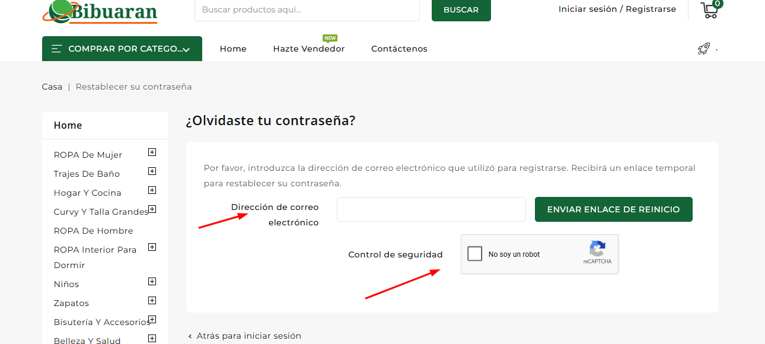Check the 'No soy un robot' checkbox
The width and height of the screenshot is (765, 344).
474,254
